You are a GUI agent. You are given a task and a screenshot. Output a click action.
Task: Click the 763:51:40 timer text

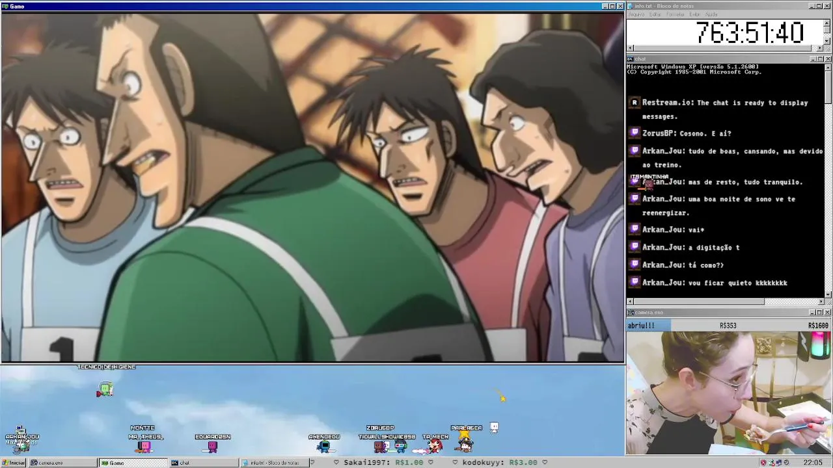(750, 32)
